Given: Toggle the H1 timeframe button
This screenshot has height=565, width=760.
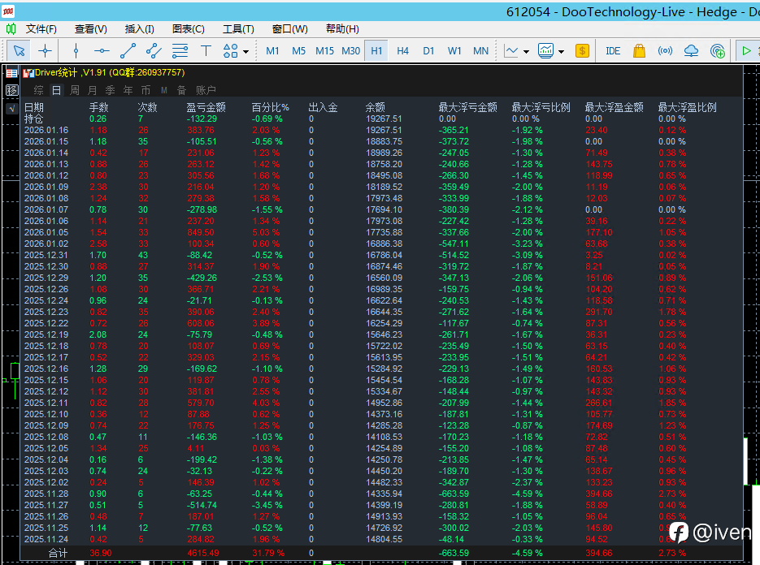Looking at the screenshot, I should coord(376,50).
